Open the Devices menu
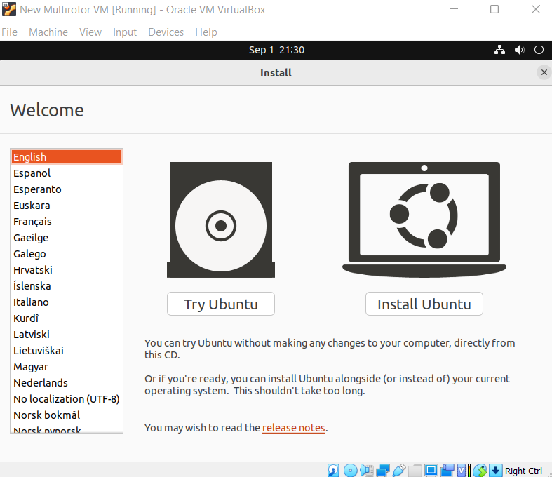 click(x=166, y=32)
